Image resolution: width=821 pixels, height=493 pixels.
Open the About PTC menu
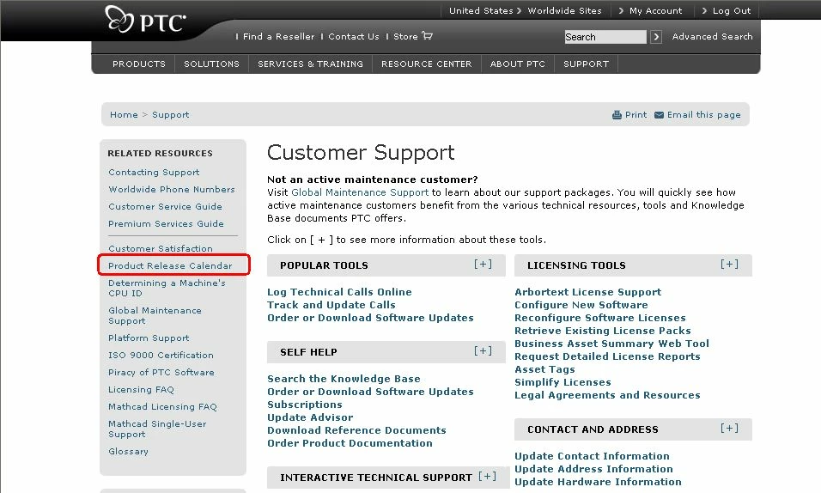coord(517,64)
